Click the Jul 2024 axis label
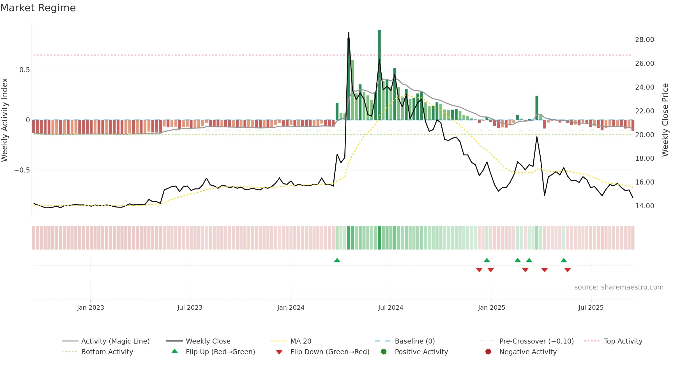 click(x=391, y=307)
